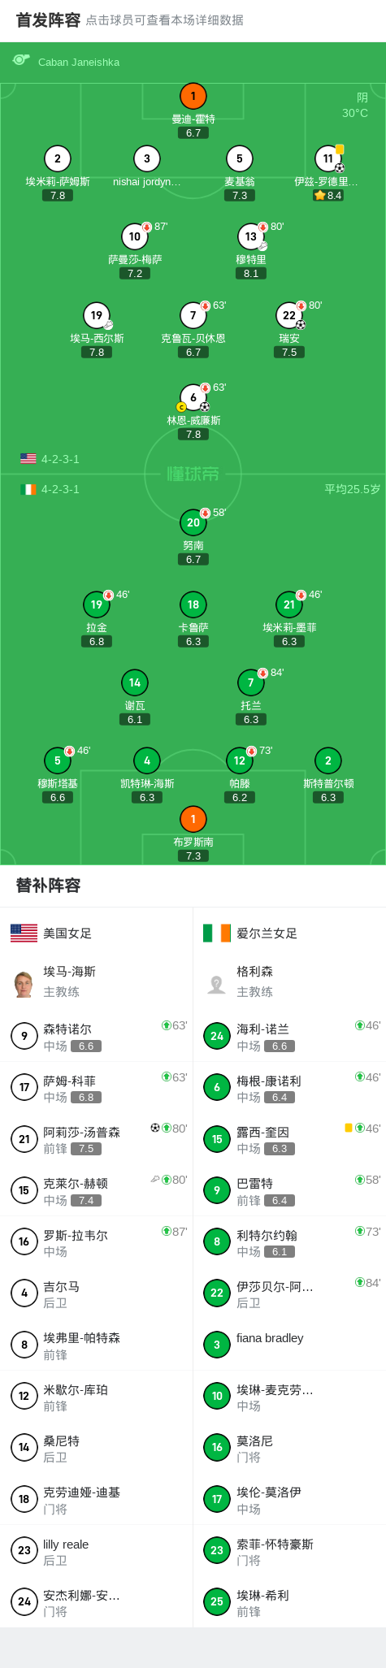This screenshot has width=386, height=1668.
Task: Tap the USA flag formation 4-2-3-1
Action: (x=50, y=459)
